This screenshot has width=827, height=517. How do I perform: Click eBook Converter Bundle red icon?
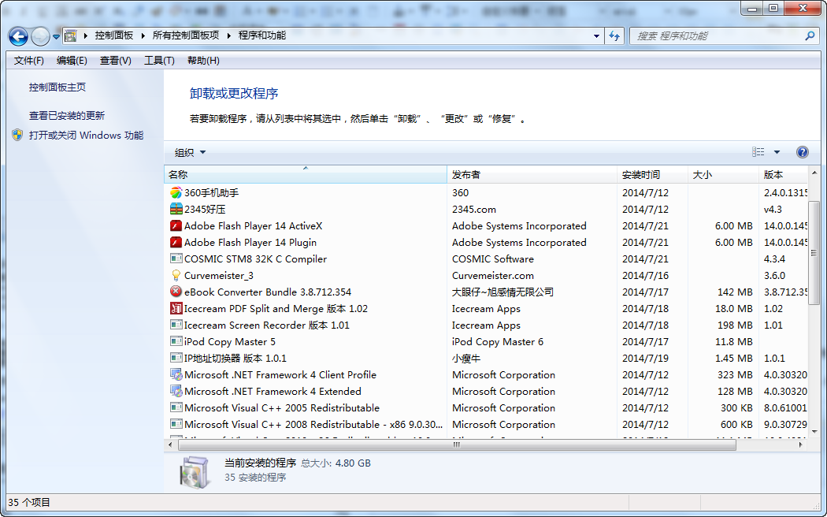point(176,292)
